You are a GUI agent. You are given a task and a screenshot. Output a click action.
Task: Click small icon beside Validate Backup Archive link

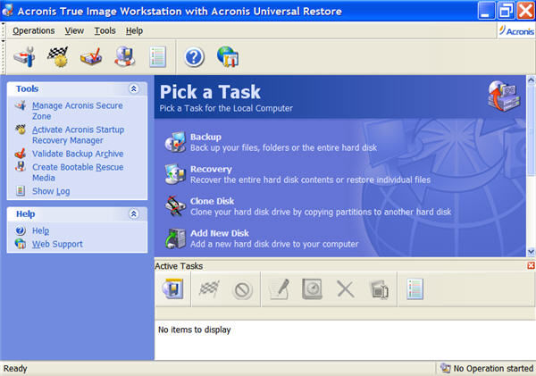coord(21,153)
